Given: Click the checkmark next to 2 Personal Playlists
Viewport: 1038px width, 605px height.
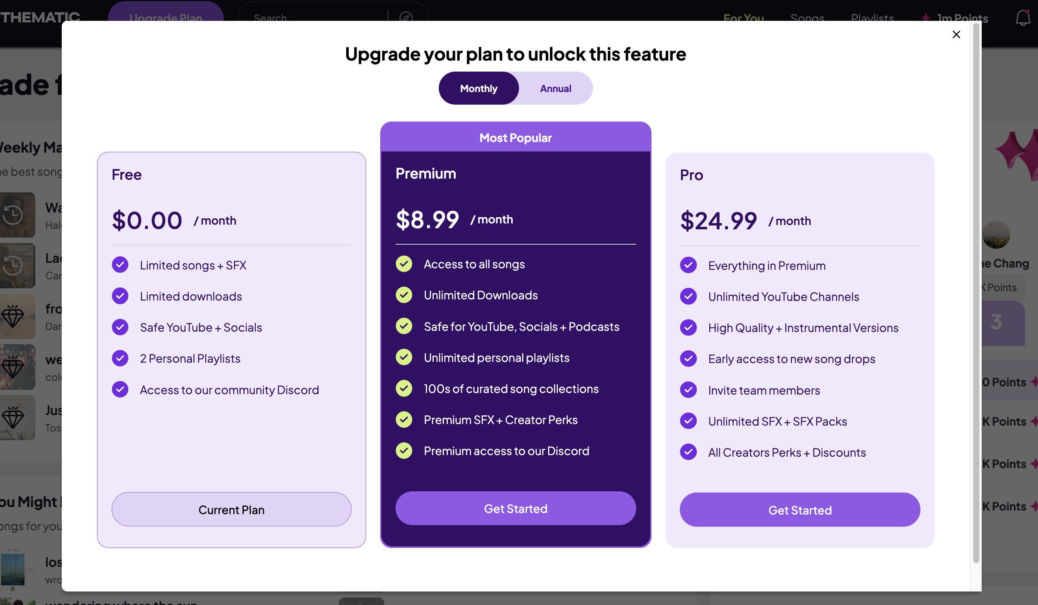Looking at the screenshot, I should 120,358.
